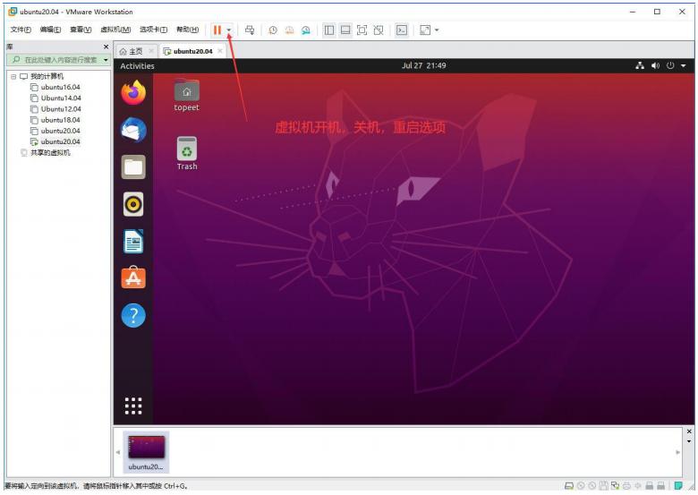The width and height of the screenshot is (698, 495).
Task: Click the Unity mode toolbar icon
Action: click(x=379, y=30)
